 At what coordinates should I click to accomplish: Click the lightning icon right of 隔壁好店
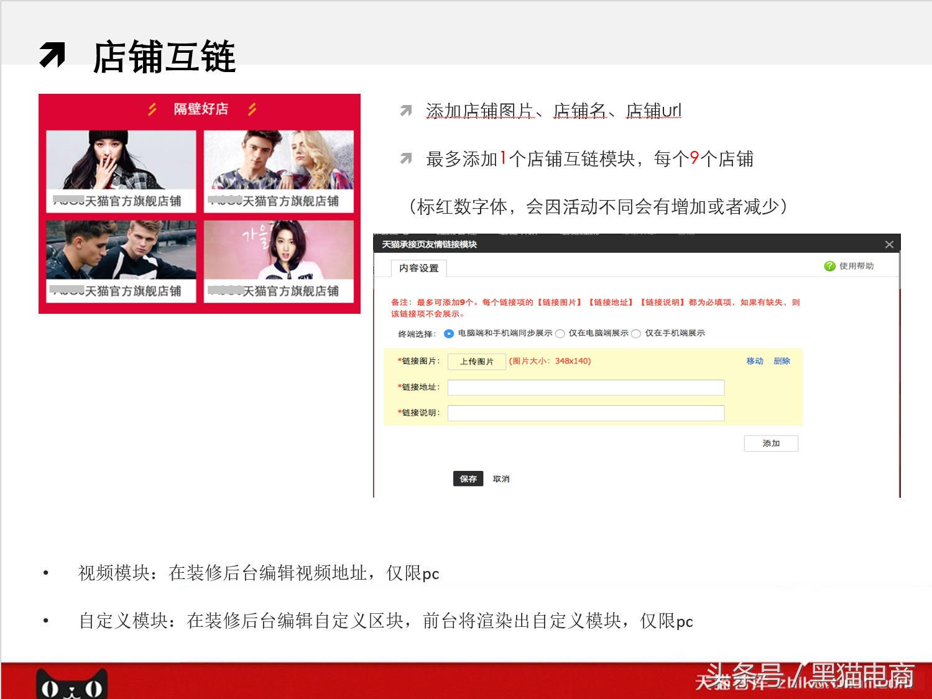[x=251, y=108]
